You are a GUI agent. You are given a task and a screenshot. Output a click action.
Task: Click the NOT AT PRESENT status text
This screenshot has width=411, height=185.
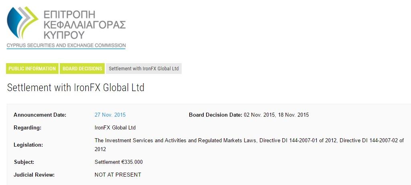coord(118,175)
